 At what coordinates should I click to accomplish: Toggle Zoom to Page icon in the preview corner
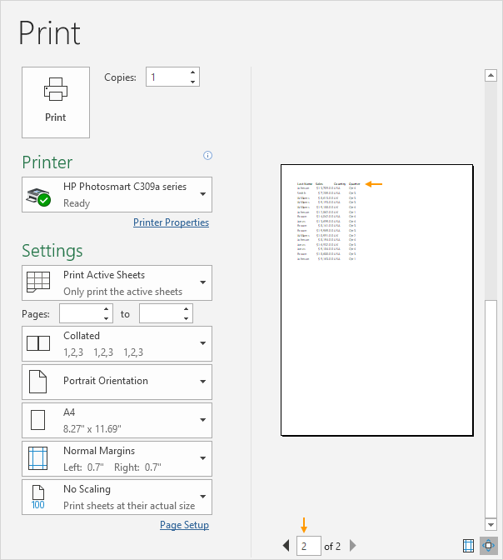[488, 546]
